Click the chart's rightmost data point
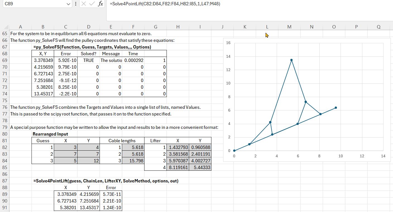The height and width of the screenshot is (212, 393). (336, 108)
